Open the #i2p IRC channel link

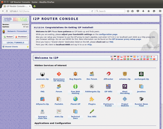(x=89, y=45)
